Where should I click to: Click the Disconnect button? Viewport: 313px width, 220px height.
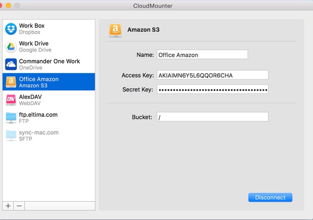coord(270,197)
